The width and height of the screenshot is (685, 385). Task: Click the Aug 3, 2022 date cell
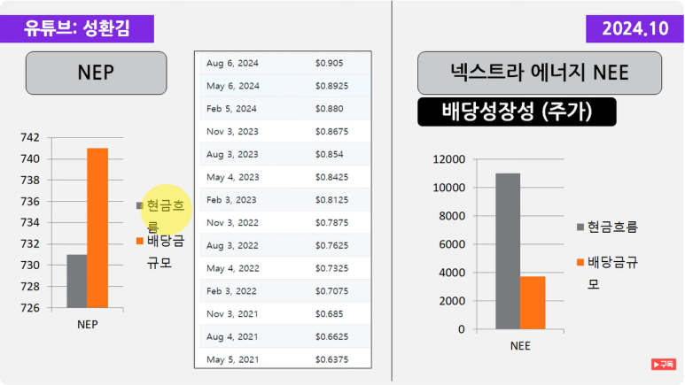click(x=232, y=245)
